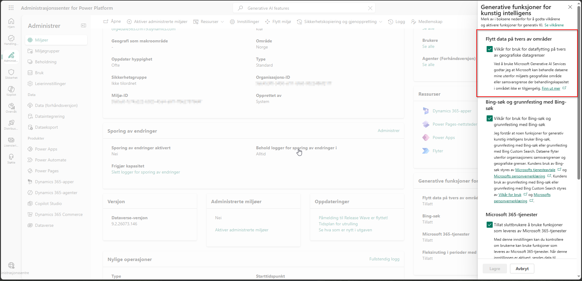
Task: Click the Lagre button
Action: pos(495,269)
